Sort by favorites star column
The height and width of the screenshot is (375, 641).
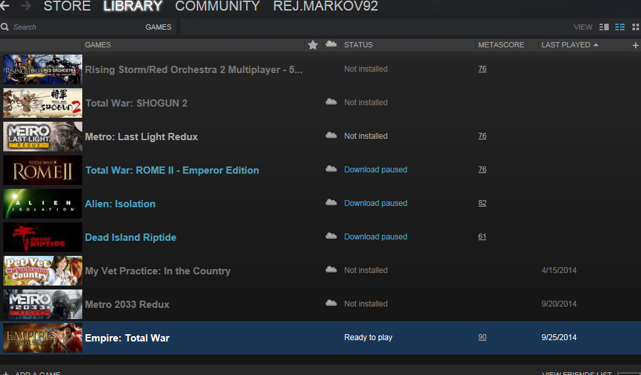[313, 45]
